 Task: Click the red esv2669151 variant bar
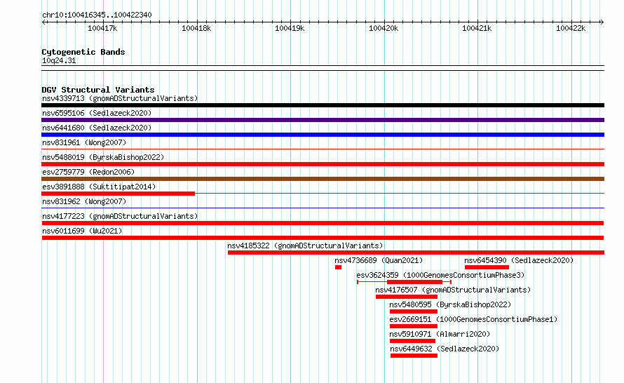click(414, 326)
